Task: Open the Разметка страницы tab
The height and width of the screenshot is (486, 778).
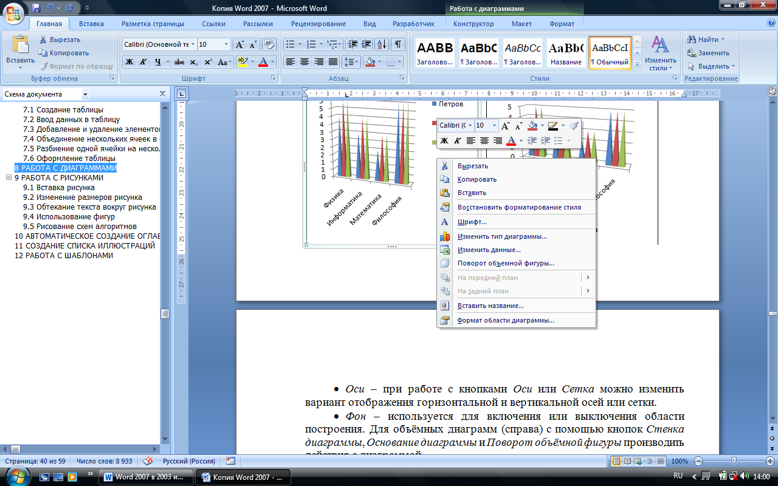Action: point(153,24)
